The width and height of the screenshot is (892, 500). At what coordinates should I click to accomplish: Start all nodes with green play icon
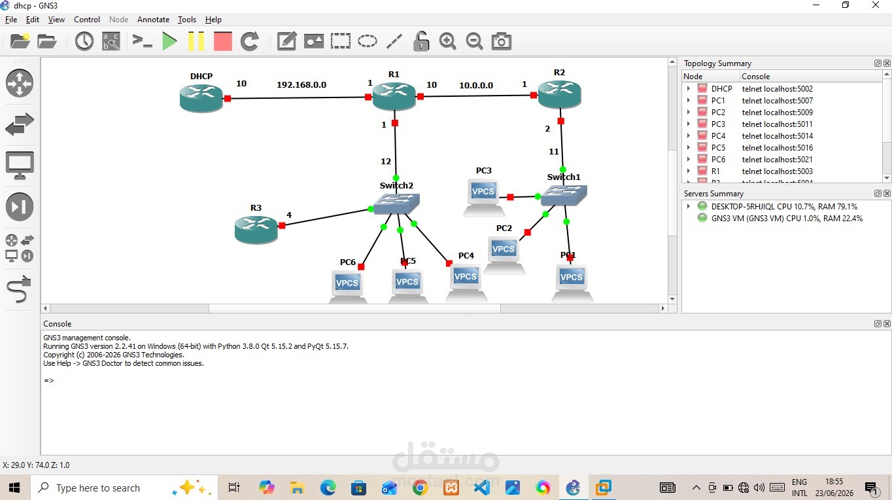click(169, 41)
